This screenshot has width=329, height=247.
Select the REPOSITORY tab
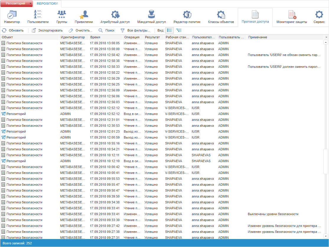[47, 4]
